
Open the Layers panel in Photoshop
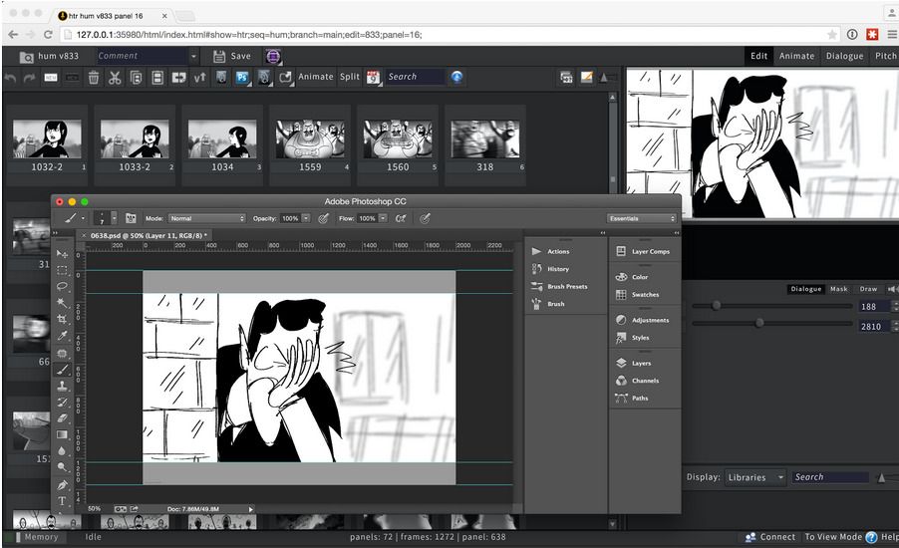pos(640,364)
